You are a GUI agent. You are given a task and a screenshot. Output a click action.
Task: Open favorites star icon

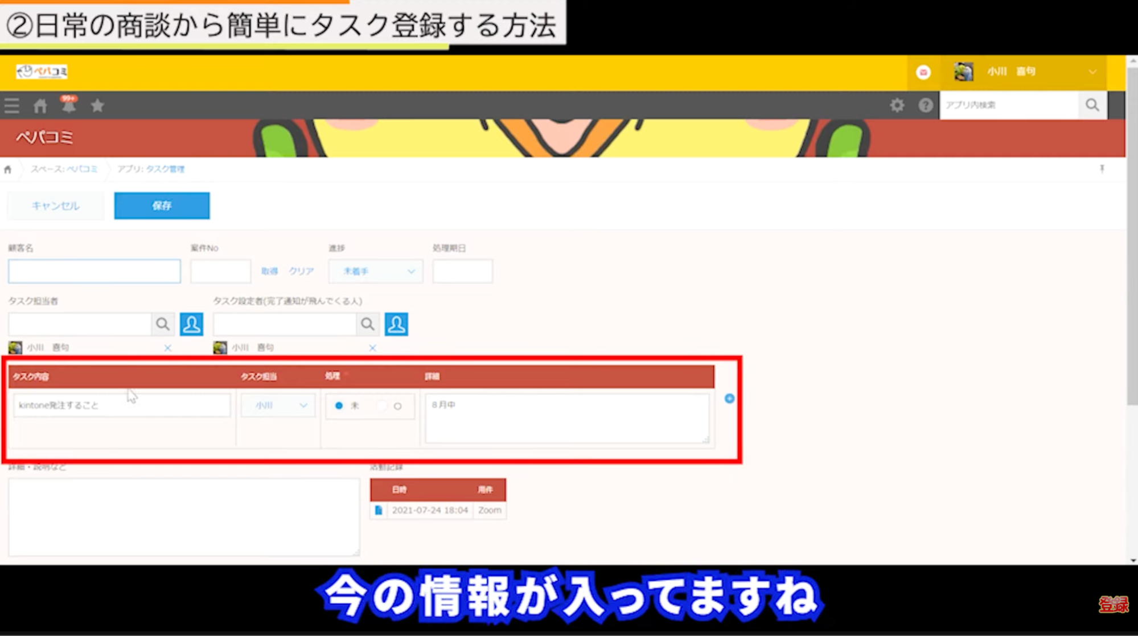click(97, 106)
